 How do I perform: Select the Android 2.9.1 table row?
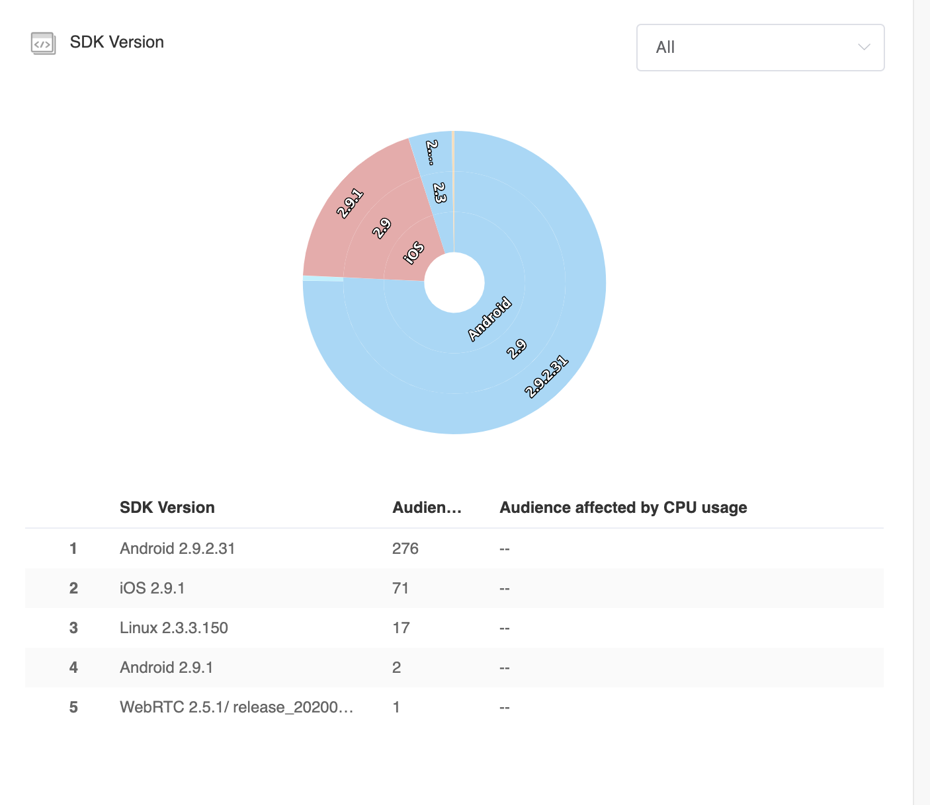(x=166, y=668)
